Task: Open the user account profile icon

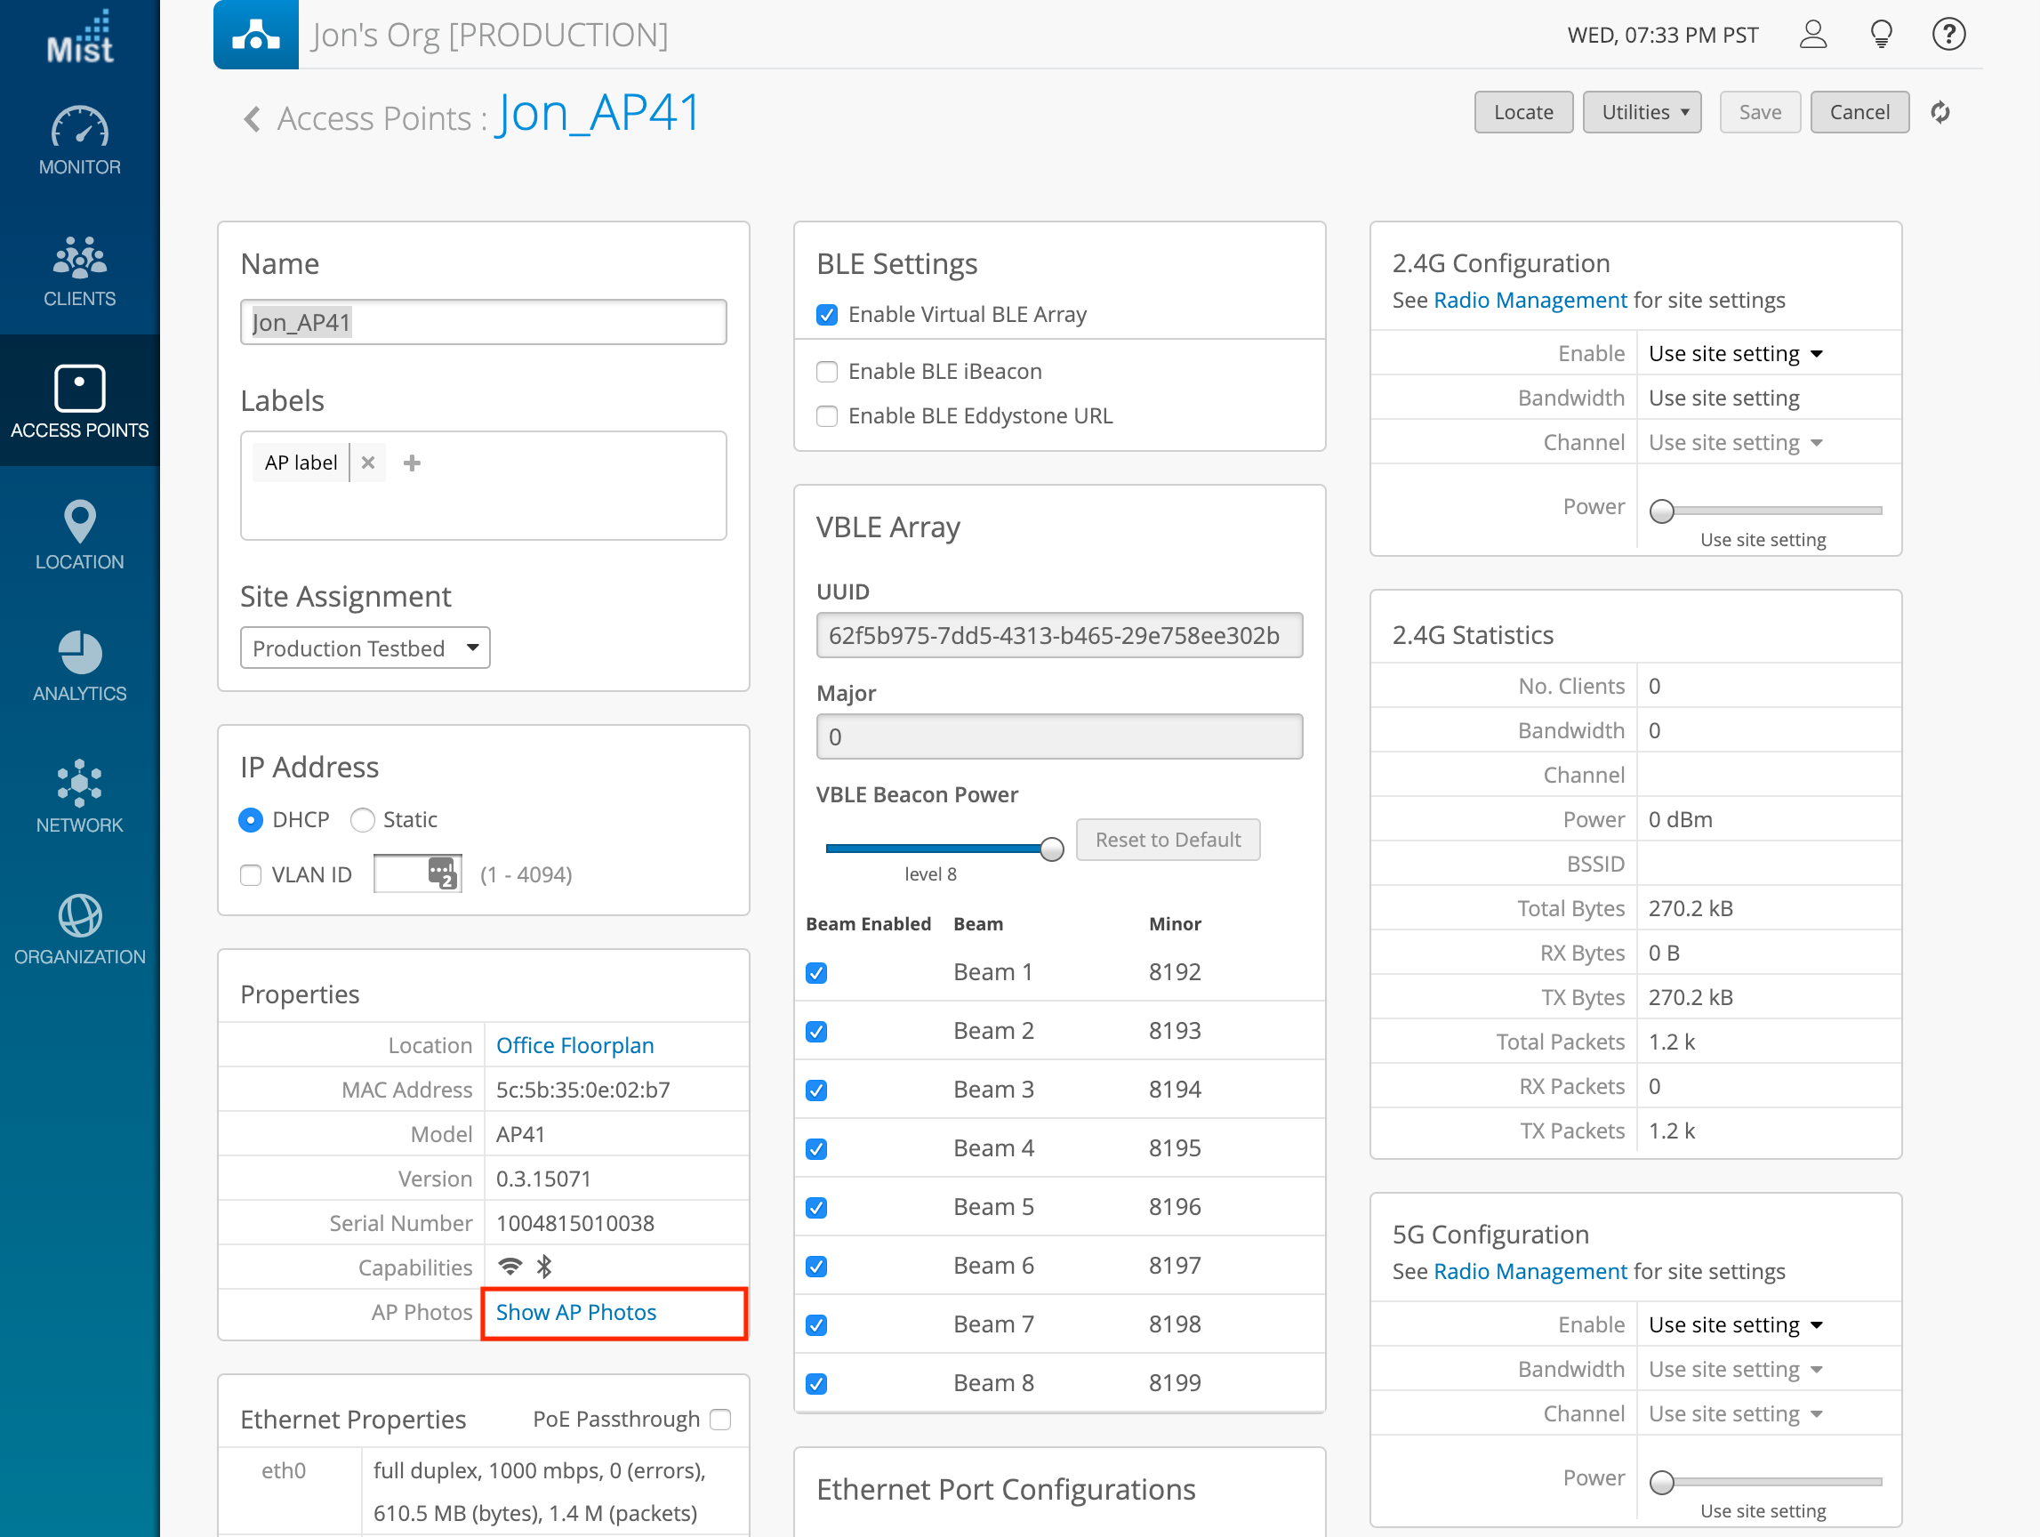Action: [x=1812, y=35]
